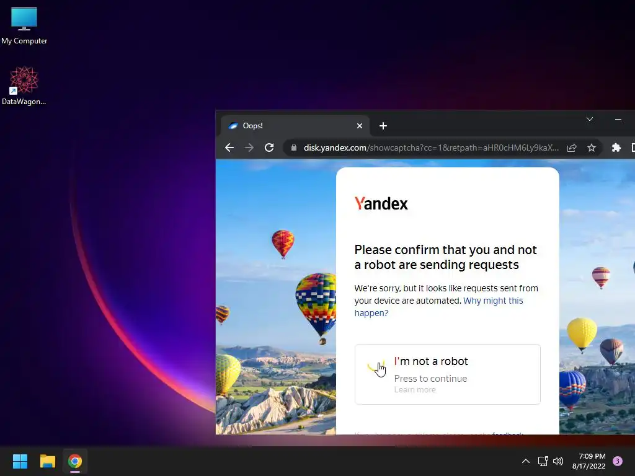The width and height of the screenshot is (635, 476).
Task: Open a new tab with plus button
Action: 383,126
